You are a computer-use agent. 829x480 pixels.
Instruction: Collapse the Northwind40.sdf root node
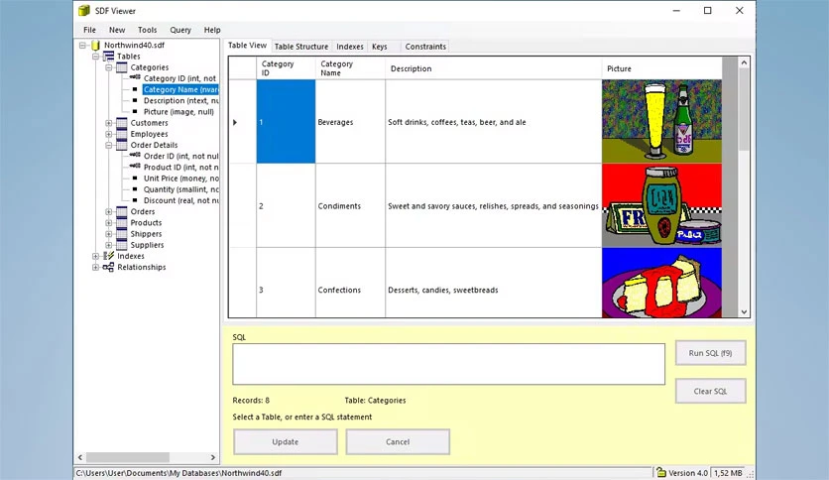click(82, 45)
